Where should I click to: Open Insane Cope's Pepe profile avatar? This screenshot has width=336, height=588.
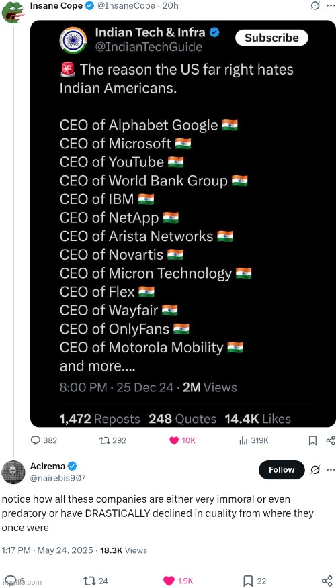13,12
